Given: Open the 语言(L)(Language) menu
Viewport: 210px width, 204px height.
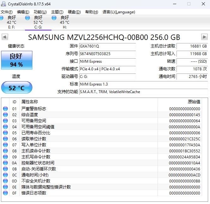Looking at the screenshot, I should tap(118, 12).
